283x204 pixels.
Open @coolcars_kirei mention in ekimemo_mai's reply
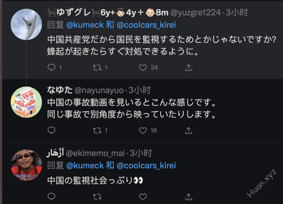(x=146, y=165)
